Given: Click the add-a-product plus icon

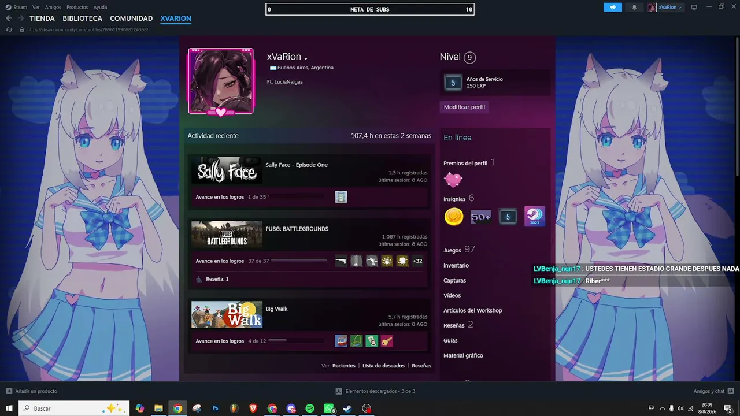Looking at the screenshot, I should click(x=9, y=391).
